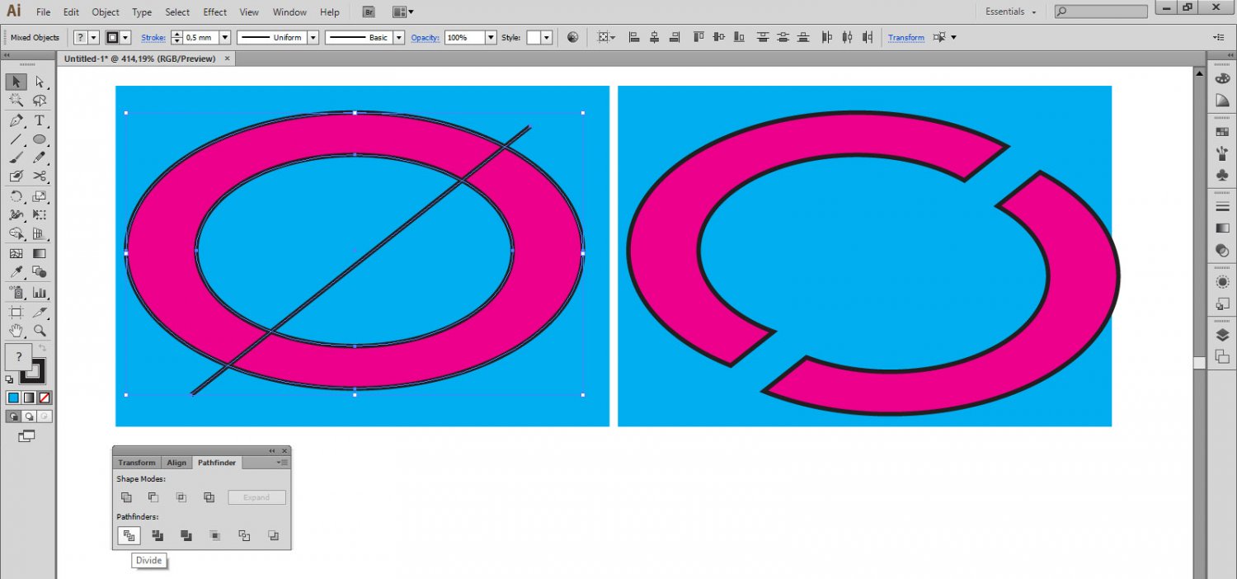This screenshot has height=579, width=1237.
Task: Apply the Intersect shape mode
Action: click(x=181, y=497)
